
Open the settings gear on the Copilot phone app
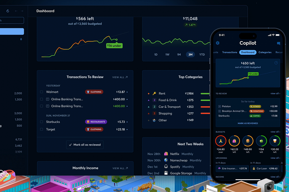pyautogui.click(x=218, y=43)
